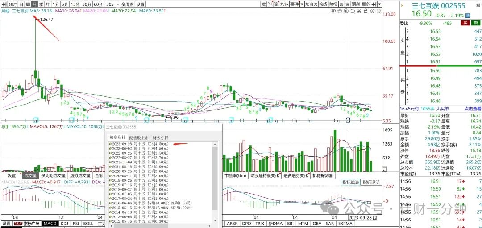This screenshot has width=482, height=228.
Task: Open the 财务分析 tab in popup
Action: 161,138
